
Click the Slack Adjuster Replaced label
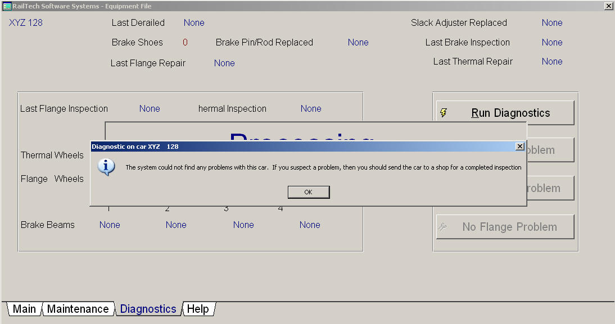(459, 22)
